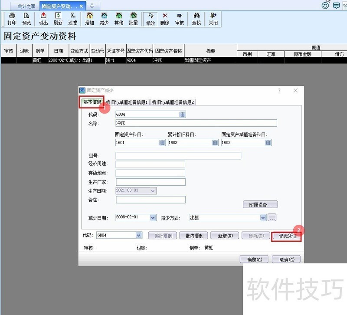Image resolution: width=347 pixels, height=315 pixels.
Task: Expand the 生产日期 date dropdown
Action: click(x=153, y=190)
